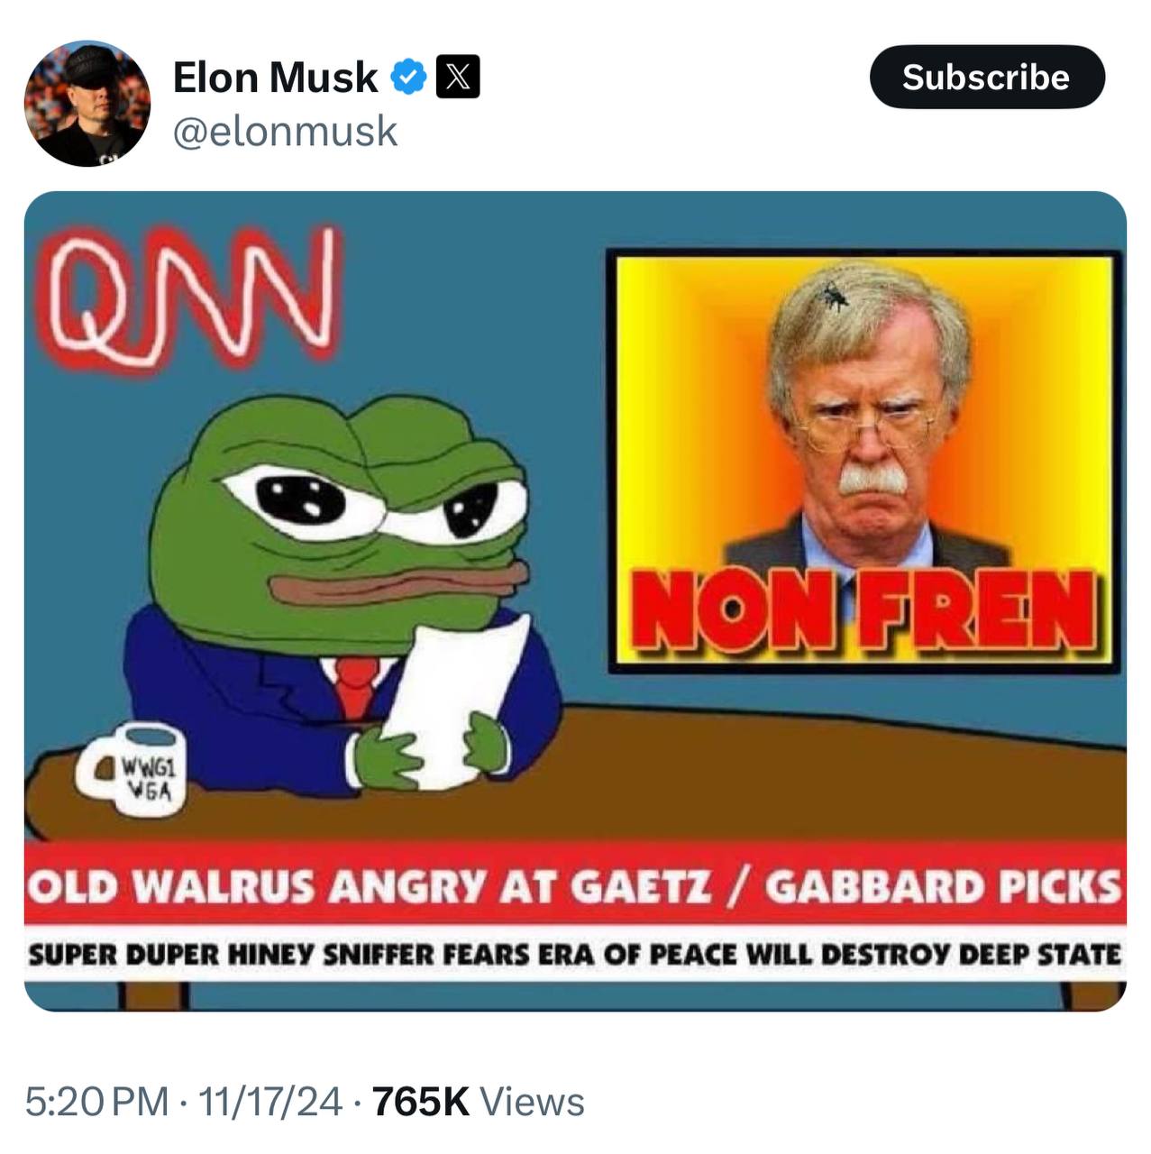Click the @elonmusk handle
Image resolution: width=1151 pixels, height=1154 pixels.
[x=285, y=132]
